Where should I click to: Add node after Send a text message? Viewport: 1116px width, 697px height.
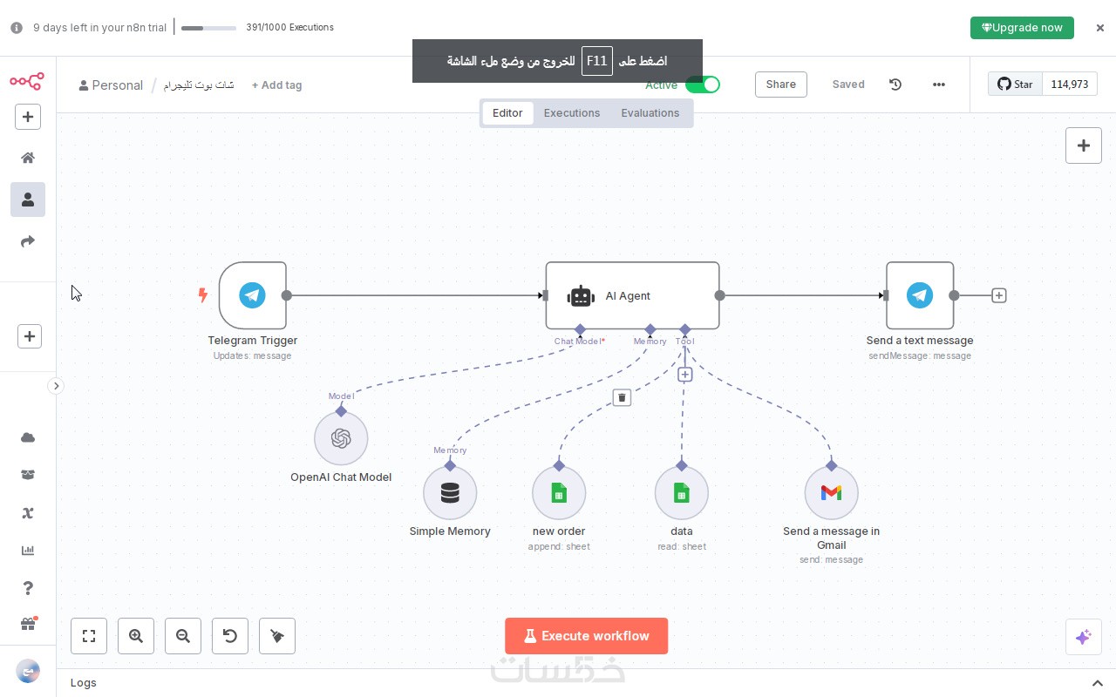(999, 295)
